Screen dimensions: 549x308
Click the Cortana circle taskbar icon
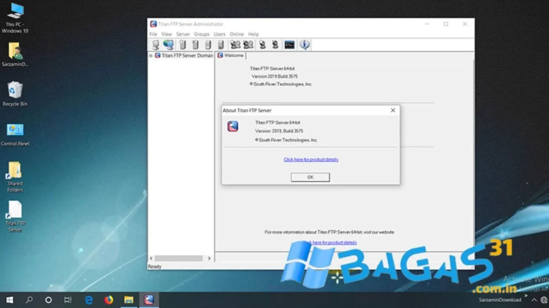[x=48, y=300]
